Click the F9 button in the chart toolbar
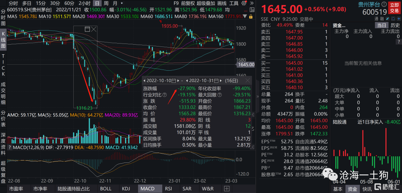This screenshot has width=402, height=193. coord(176,4)
